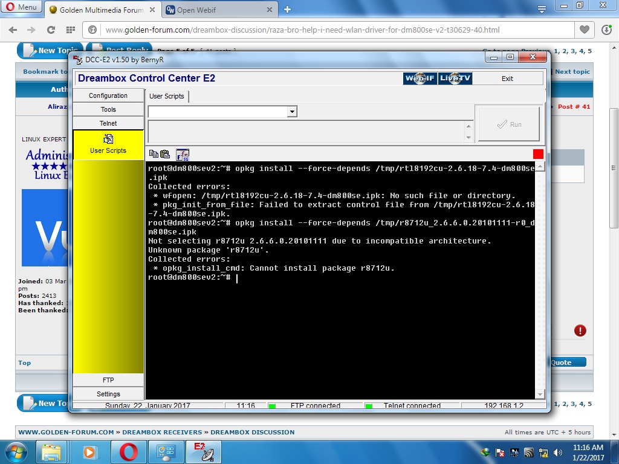Image resolution: width=619 pixels, height=464 pixels.
Task: Open the Configuration section in DCC sidebar
Action: coord(108,95)
